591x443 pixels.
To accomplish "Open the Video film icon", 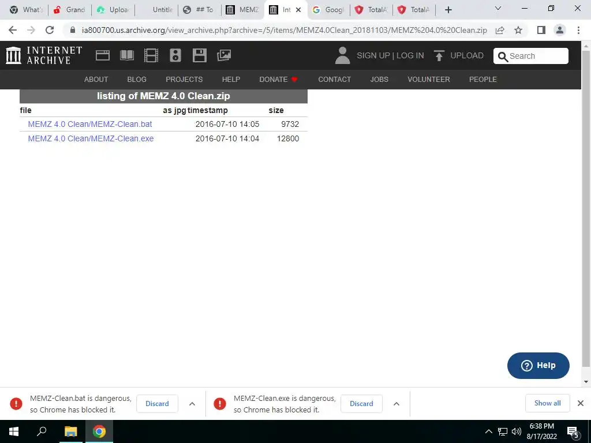I will click(x=151, y=55).
